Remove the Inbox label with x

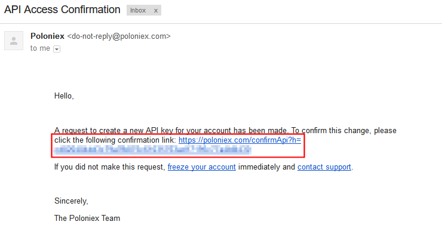156,11
